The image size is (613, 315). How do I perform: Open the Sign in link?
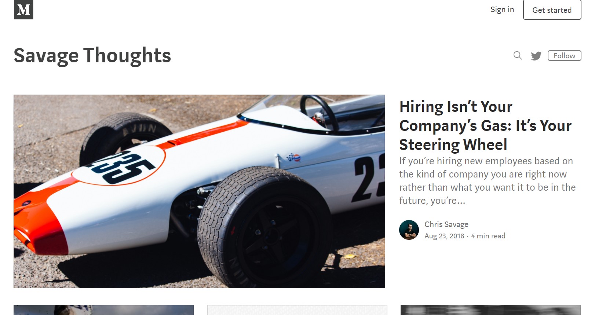coord(502,10)
